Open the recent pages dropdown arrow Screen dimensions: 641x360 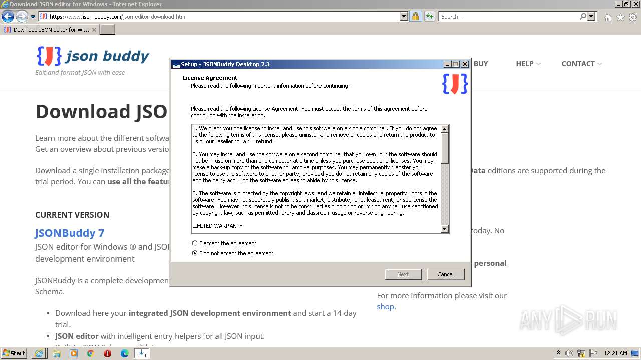point(33,17)
